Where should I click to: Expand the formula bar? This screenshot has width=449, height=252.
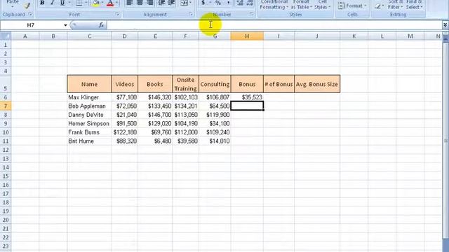pos(445,25)
